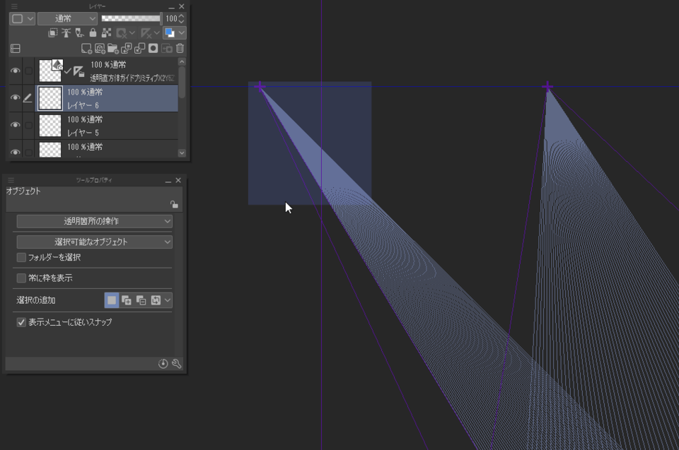Select レイヤー 5 in the layer list
The image size is (679, 450).
[x=106, y=126]
